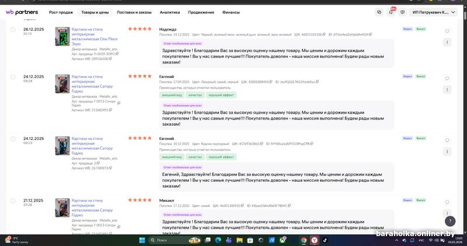Click the comment icon on Надежда's review row
The width and height of the screenshot is (467, 246).
pos(447,31)
